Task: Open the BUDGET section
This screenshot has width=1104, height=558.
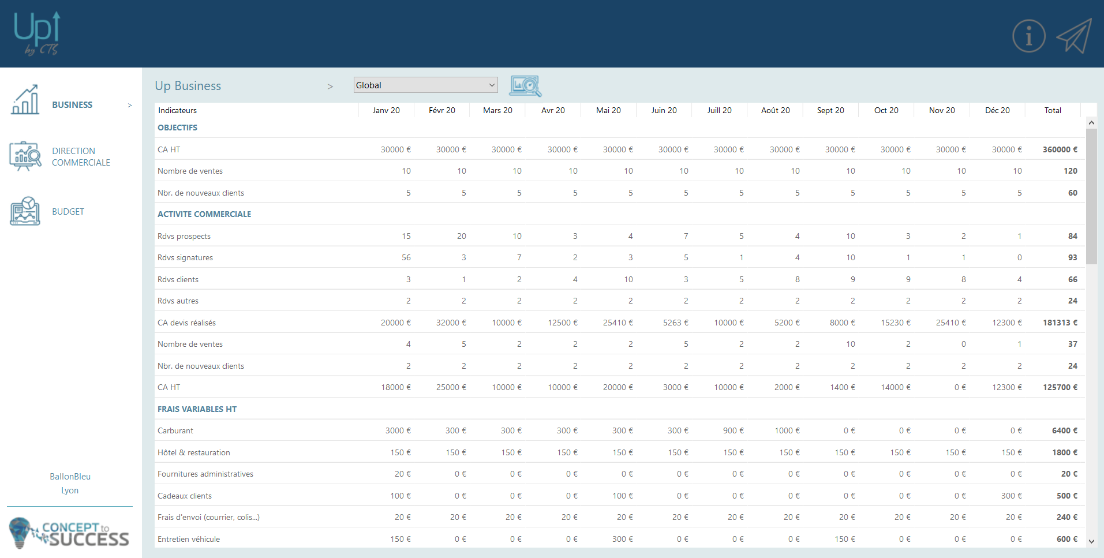Action: [68, 212]
